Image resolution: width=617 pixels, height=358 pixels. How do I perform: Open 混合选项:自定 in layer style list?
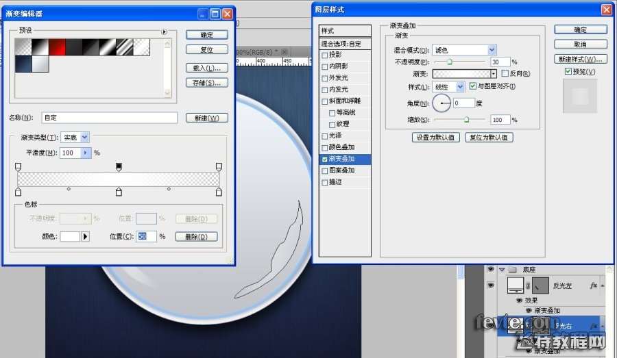[x=345, y=44]
